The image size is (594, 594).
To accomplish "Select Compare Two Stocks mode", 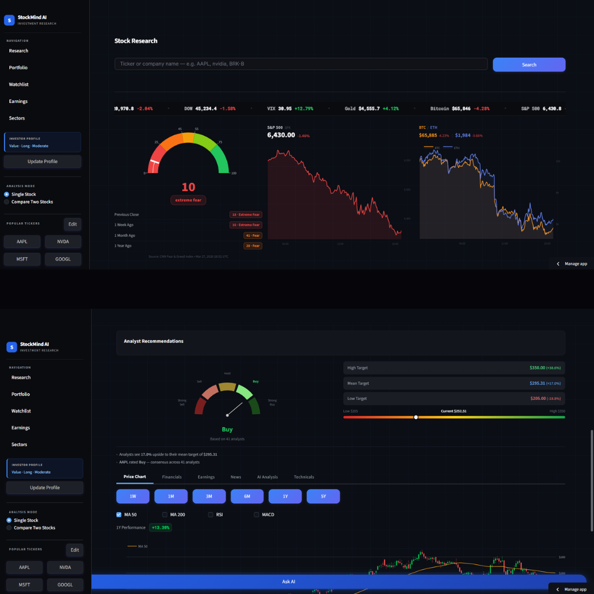I will point(8,527).
